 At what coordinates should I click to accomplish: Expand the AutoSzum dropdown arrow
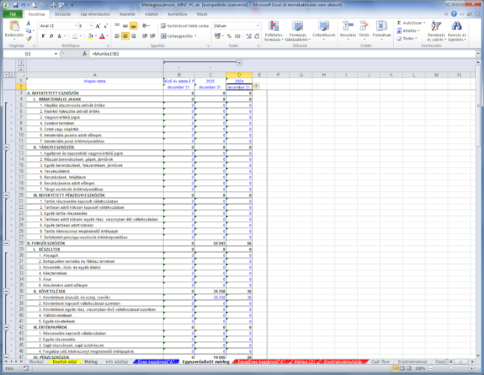point(424,23)
